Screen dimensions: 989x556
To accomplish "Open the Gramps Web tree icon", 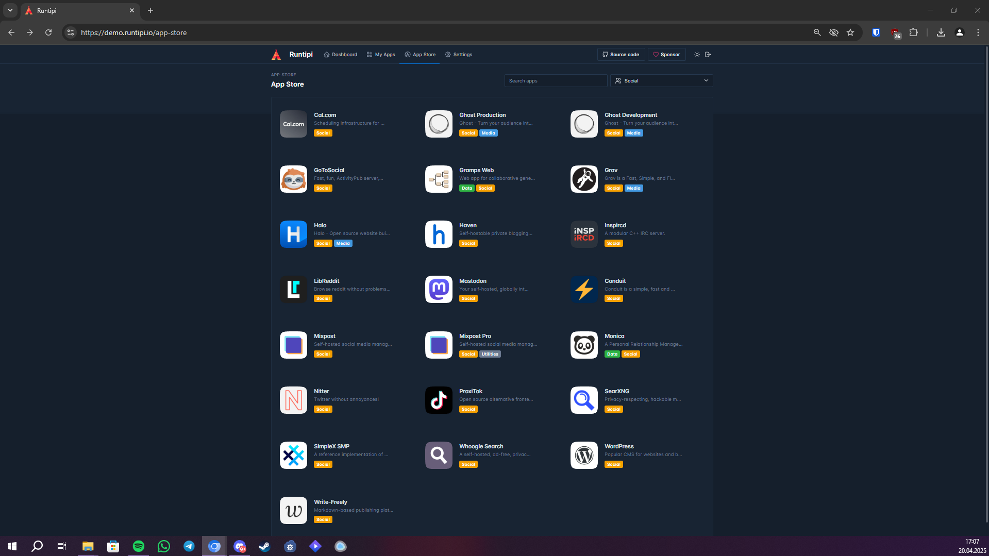I will [439, 179].
